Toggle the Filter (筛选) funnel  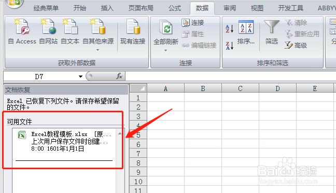point(272,32)
